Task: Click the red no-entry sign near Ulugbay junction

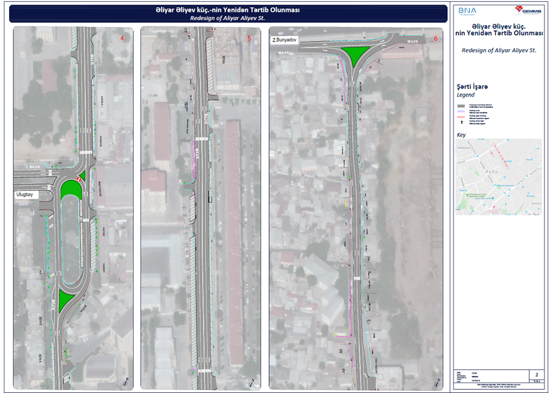Action: pyautogui.click(x=80, y=180)
